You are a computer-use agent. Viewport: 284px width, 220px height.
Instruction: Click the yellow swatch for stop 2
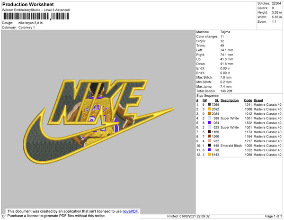pyautogui.click(x=209, y=109)
